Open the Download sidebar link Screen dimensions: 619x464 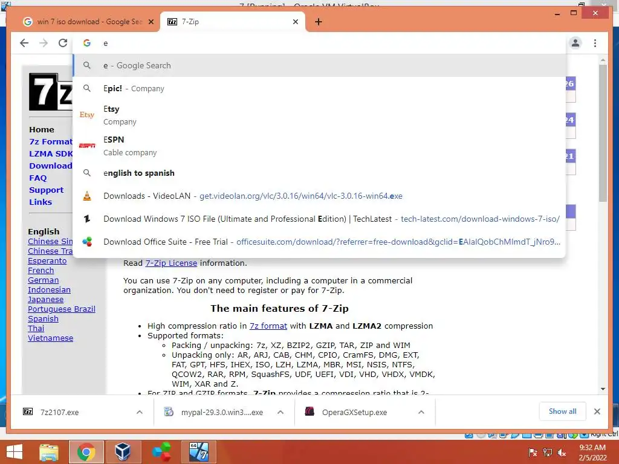tap(51, 166)
